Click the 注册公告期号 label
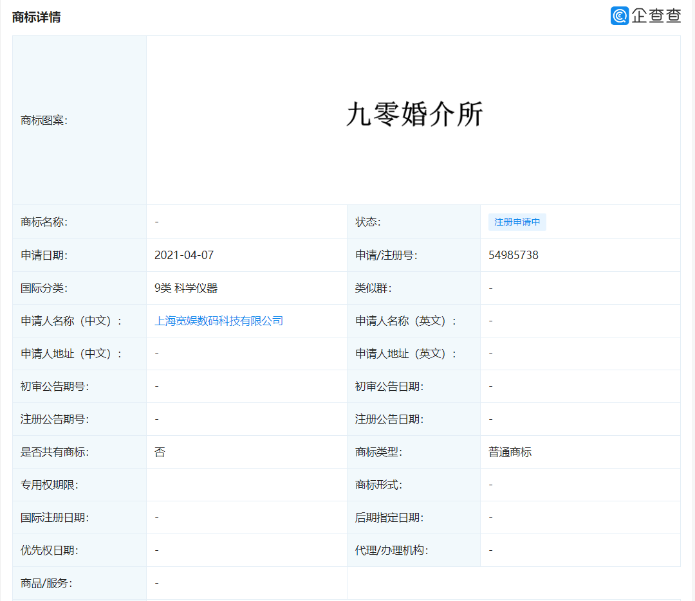Image resolution: width=695 pixels, height=601 pixels. click(x=55, y=419)
